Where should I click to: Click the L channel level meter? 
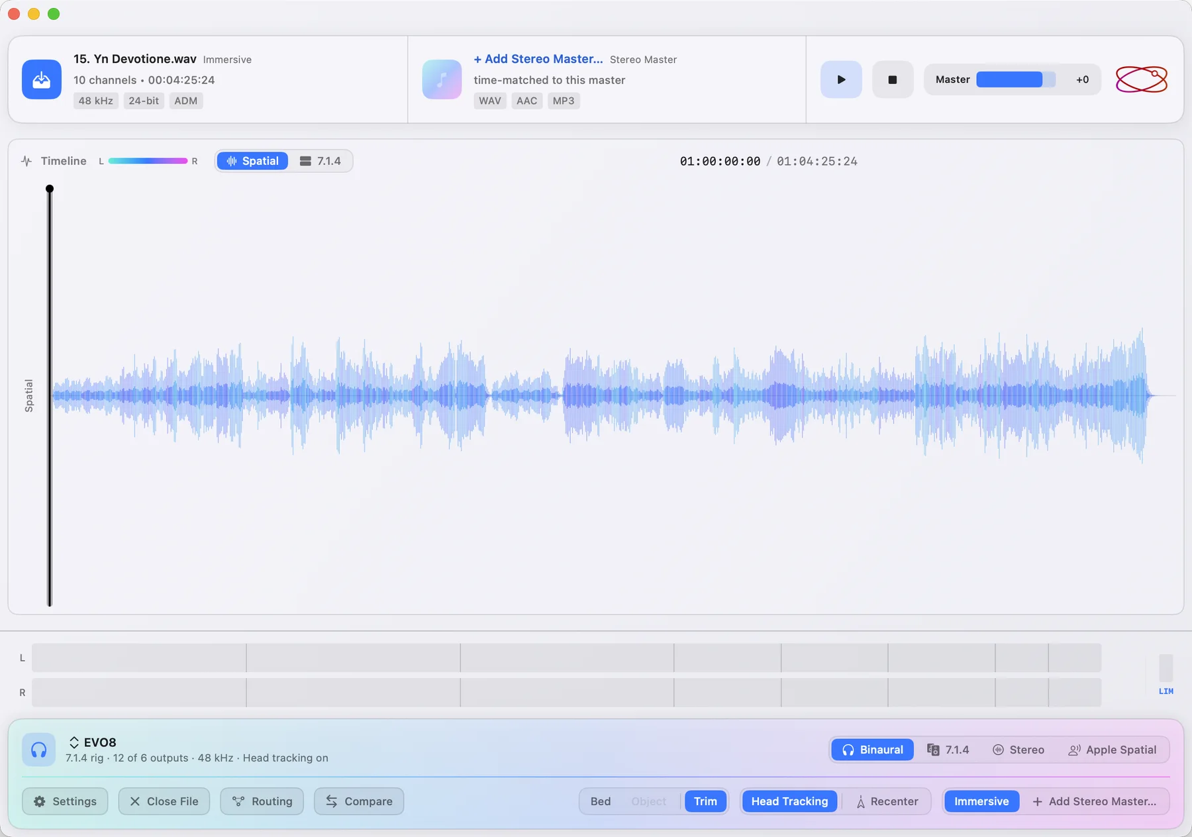566,658
